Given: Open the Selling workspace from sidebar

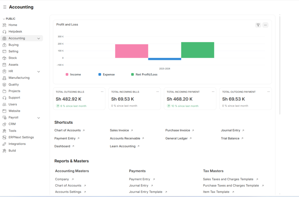Looking at the screenshot, I should 13,51.
